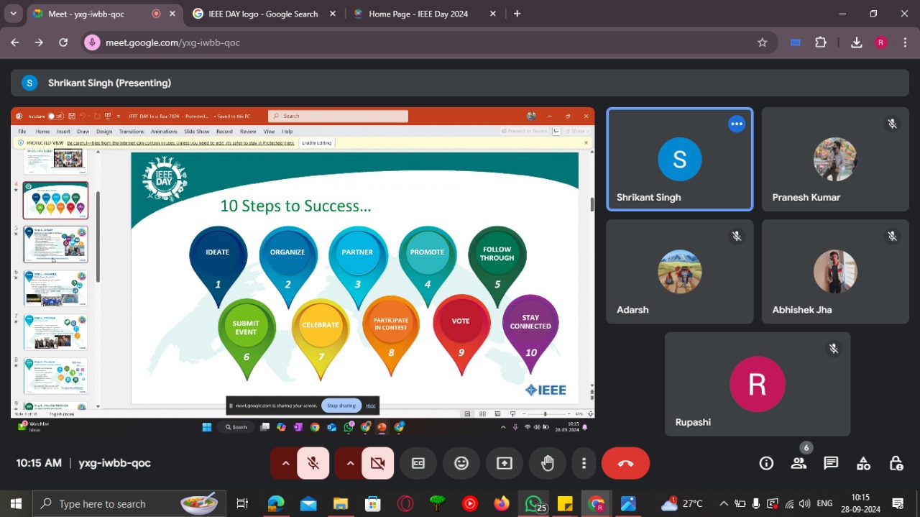920x517 pixels.
Task: Select Rupashi participant tile
Action: coord(757,383)
